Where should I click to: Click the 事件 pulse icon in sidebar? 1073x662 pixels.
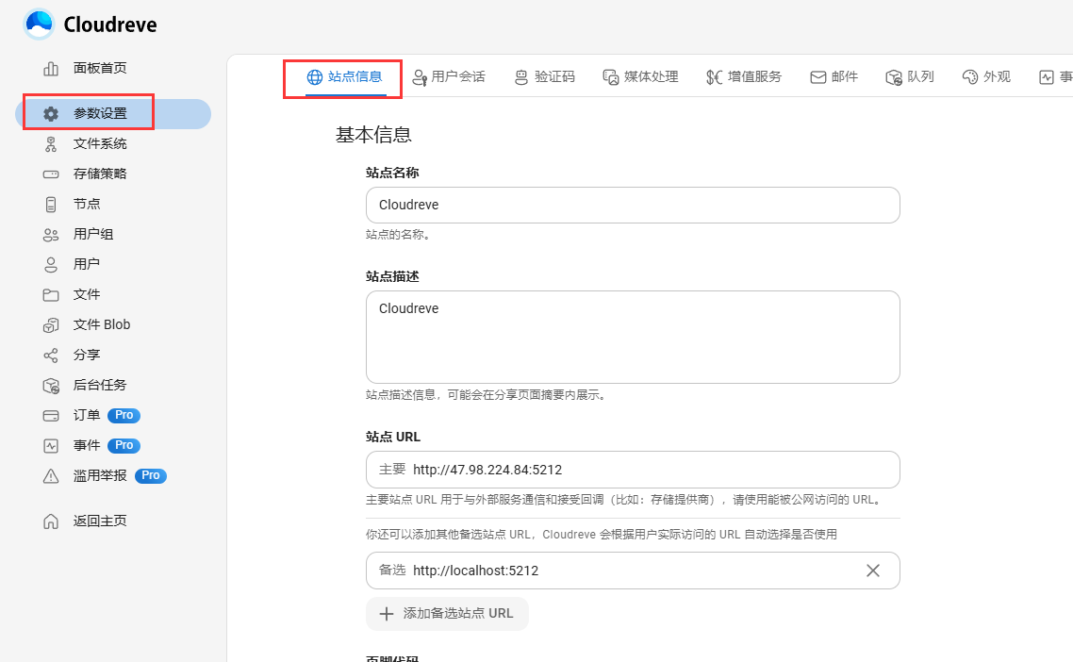[51, 445]
